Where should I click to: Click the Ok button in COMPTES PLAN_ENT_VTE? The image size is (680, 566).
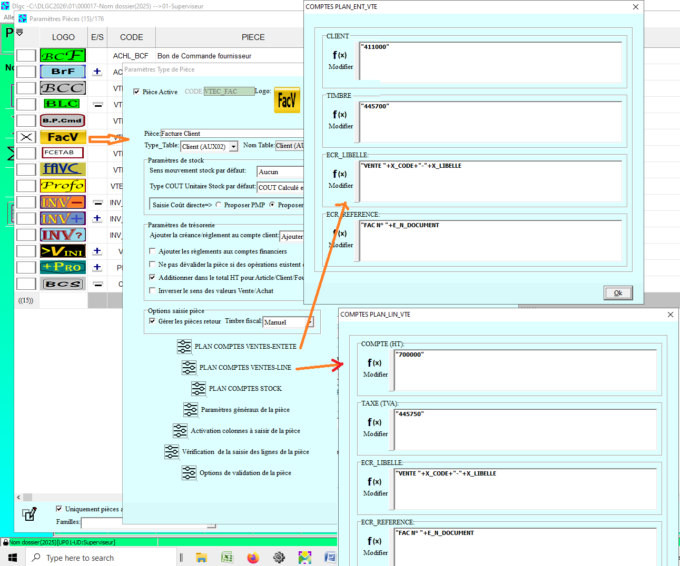617,293
